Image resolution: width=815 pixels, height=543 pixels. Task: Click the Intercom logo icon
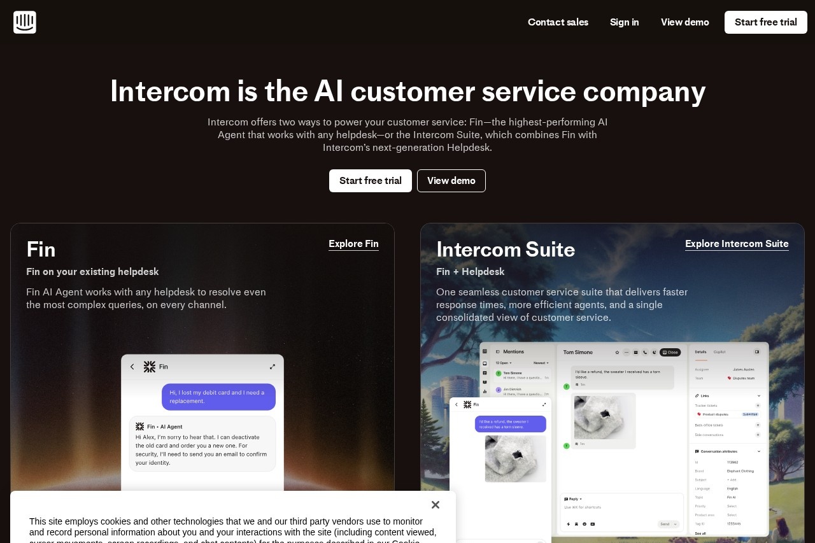pyautogui.click(x=25, y=22)
